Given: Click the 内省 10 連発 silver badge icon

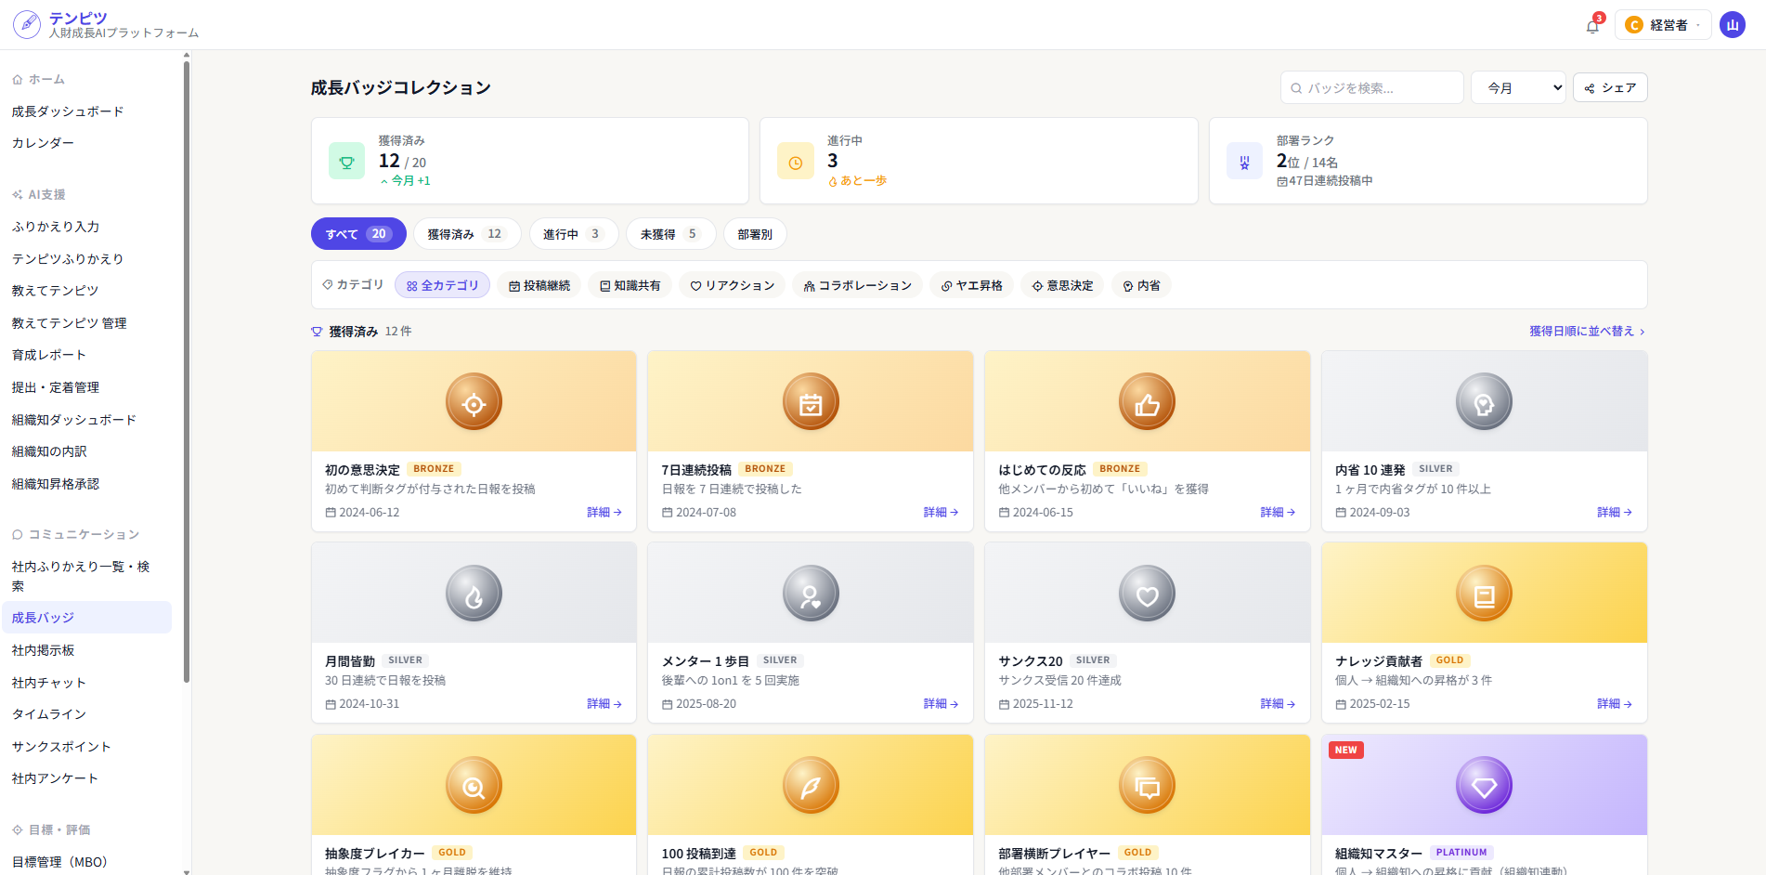Looking at the screenshot, I should click(1484, 402).
